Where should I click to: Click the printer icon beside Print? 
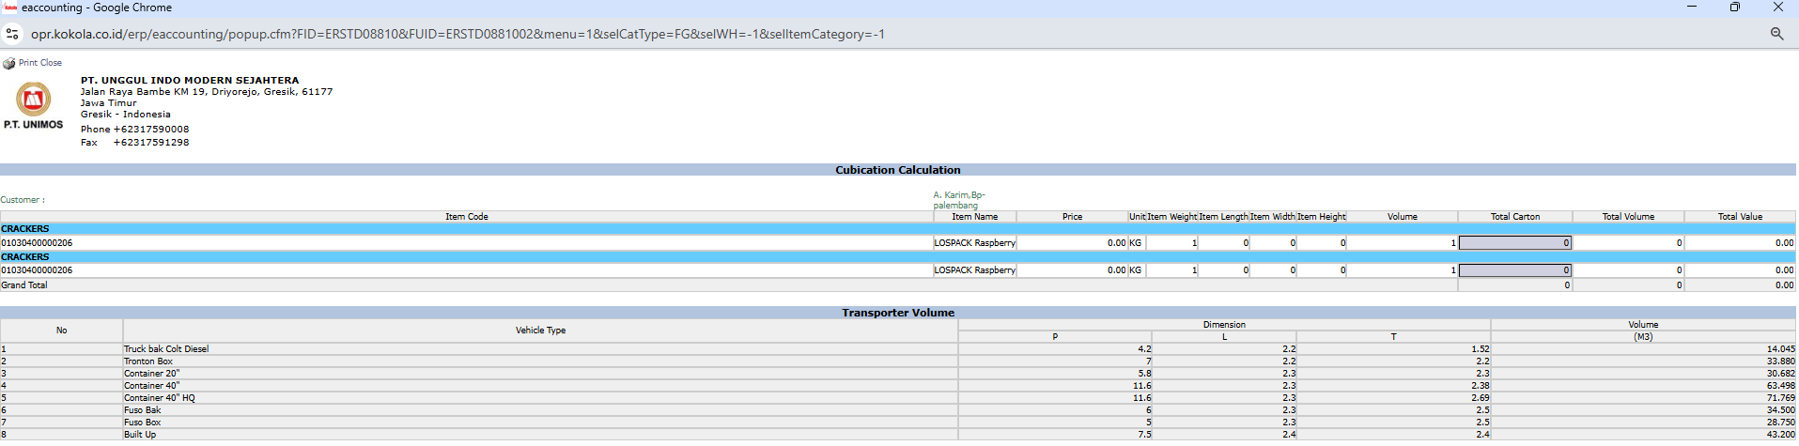[x=8, y=64]
